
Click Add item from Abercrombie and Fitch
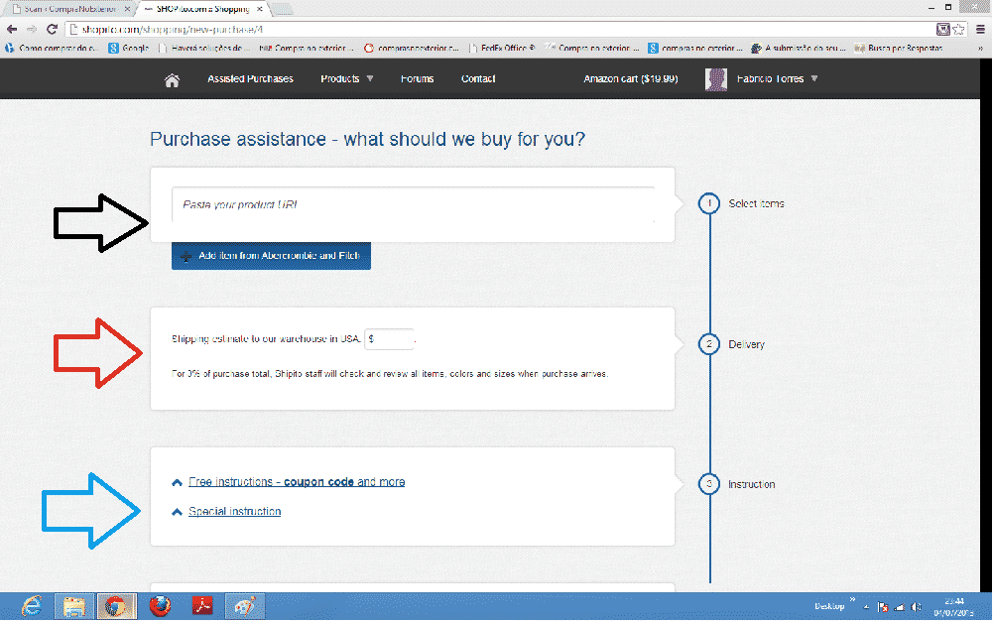coord(271,256)
